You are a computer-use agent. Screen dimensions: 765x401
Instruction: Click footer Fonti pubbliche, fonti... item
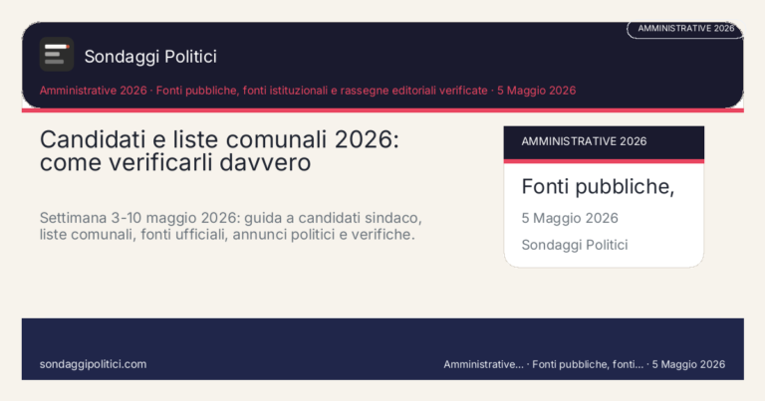pyautogui.click(x=588, y=364)
